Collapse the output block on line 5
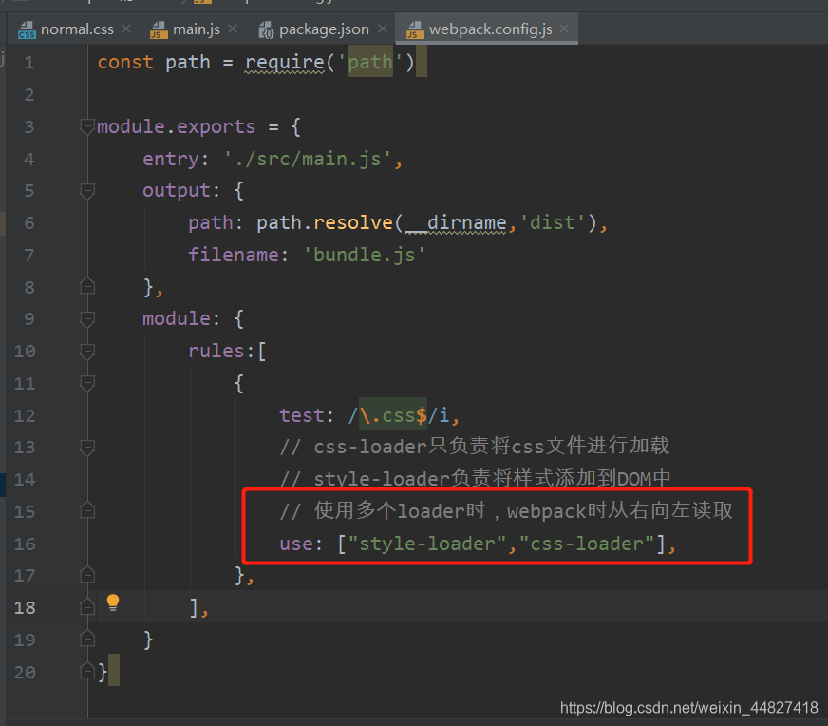Screen dimensions: 828x726 87,191
